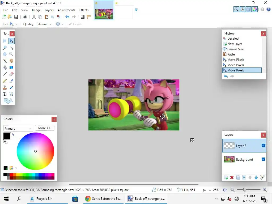
Task: Open the Layers menu
Action: (49, 10)
